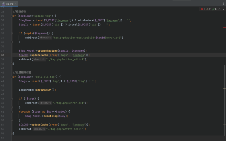The height and width of the screenshot is (141, 226).
Task: Go to previous highlighted error arrow
Action: pyautogui.click(x=219, y=9)
